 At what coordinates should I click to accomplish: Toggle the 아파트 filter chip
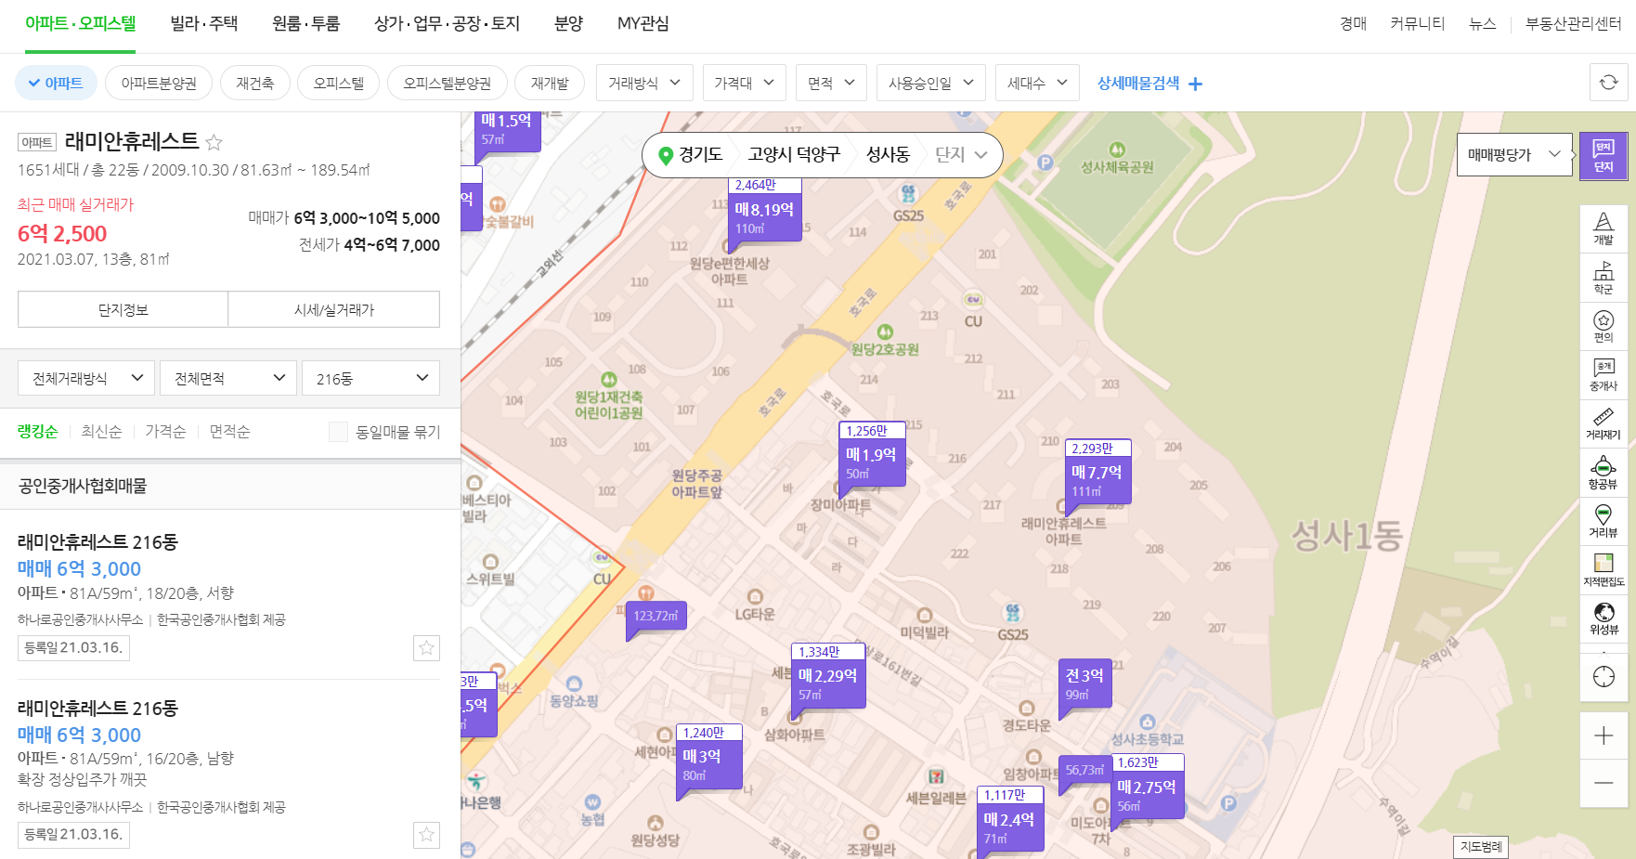(x=56, y=83)
